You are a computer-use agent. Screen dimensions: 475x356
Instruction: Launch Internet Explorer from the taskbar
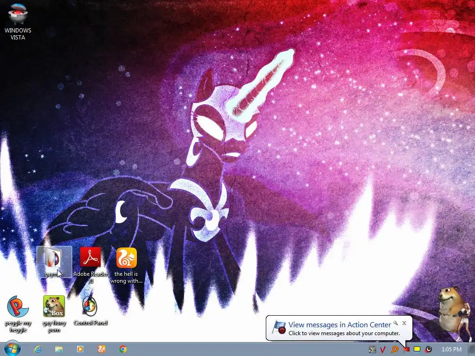(x=38, y=350)
